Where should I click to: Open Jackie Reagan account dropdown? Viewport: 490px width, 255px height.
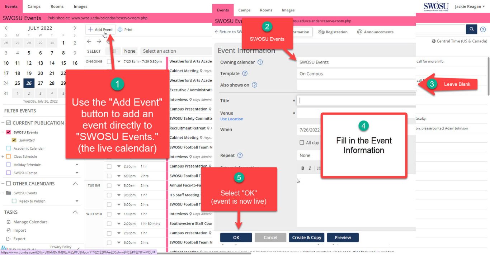click(470, 6)
